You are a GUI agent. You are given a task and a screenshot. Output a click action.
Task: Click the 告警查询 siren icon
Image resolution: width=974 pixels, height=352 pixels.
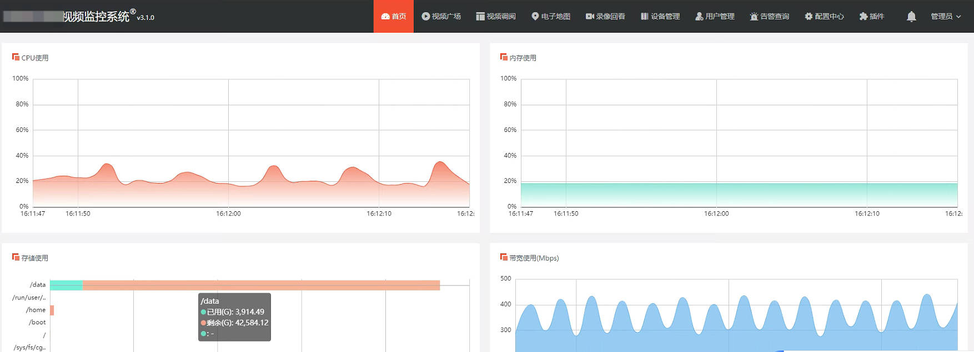[754, 17]
